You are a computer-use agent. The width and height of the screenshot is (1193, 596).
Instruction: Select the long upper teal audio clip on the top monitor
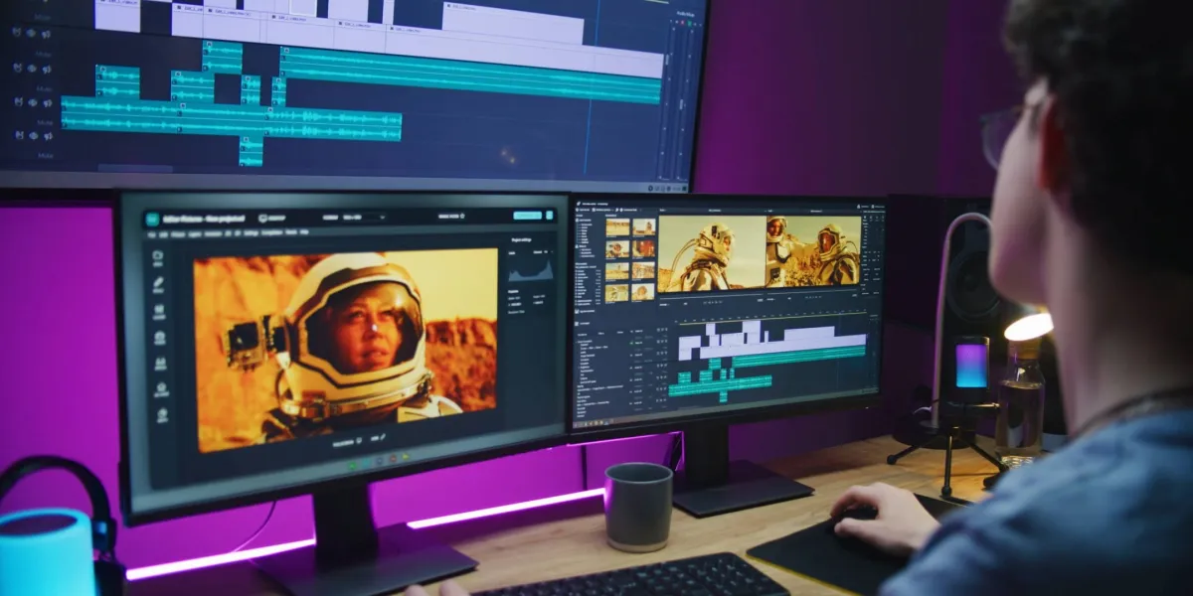pos(472,76)
